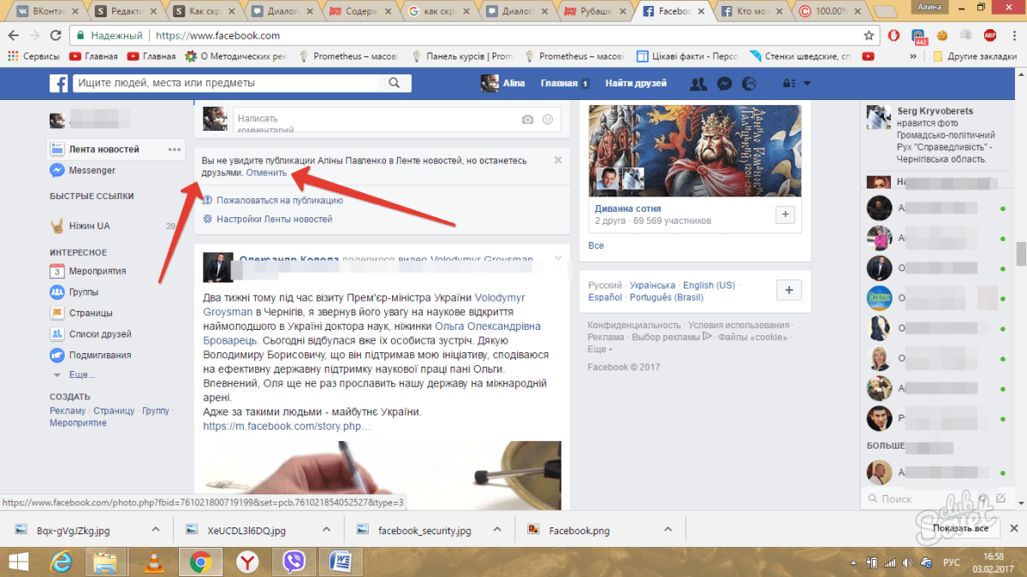Image resolution: width=1027 pixels, height=577 pixels.
Task: Open the Диванна сотня group cover image
Action: [x=695, y=150]
